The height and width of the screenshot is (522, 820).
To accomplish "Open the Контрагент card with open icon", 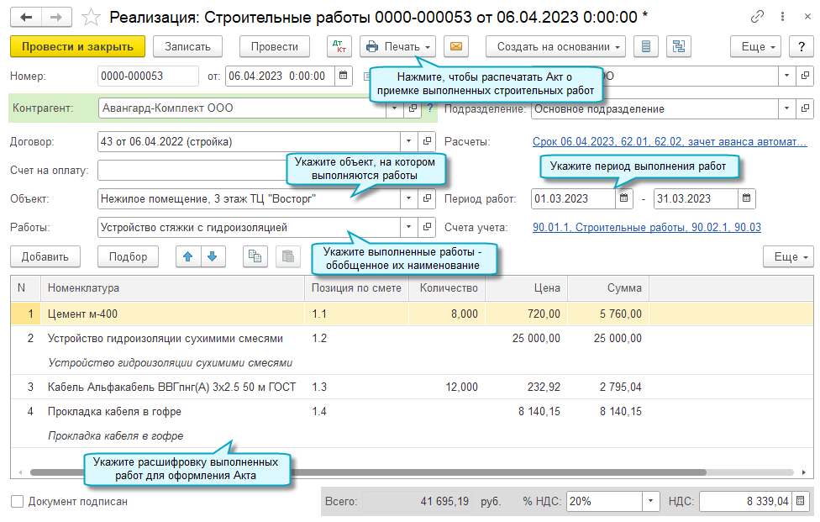I will click(x=413, y=108).
